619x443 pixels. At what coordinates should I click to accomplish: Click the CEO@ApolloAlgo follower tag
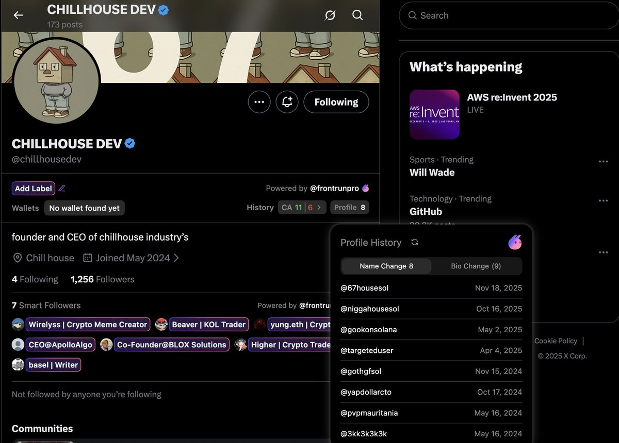tap(60, 345)
